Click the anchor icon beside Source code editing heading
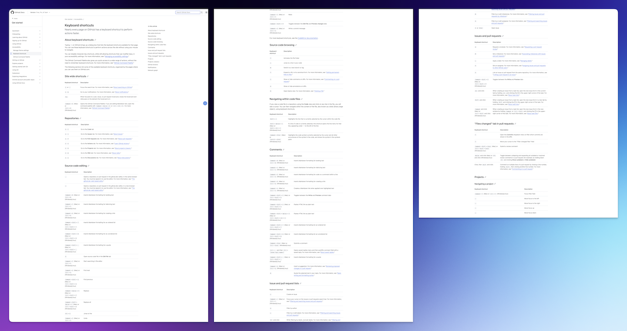 pyautogui.click(x=88, y=165)
